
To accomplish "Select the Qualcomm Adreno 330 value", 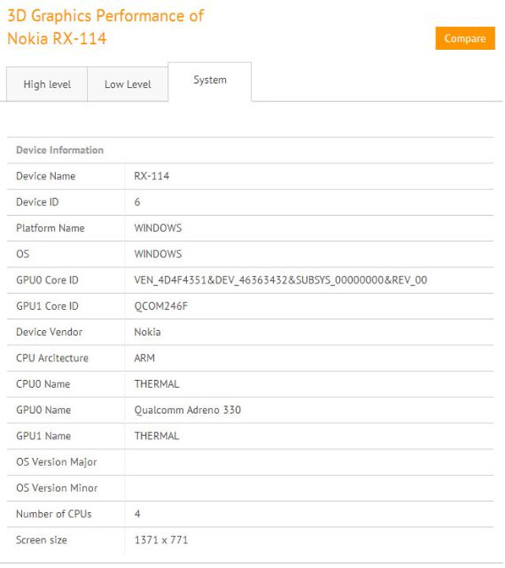I will tap(188, 410).
